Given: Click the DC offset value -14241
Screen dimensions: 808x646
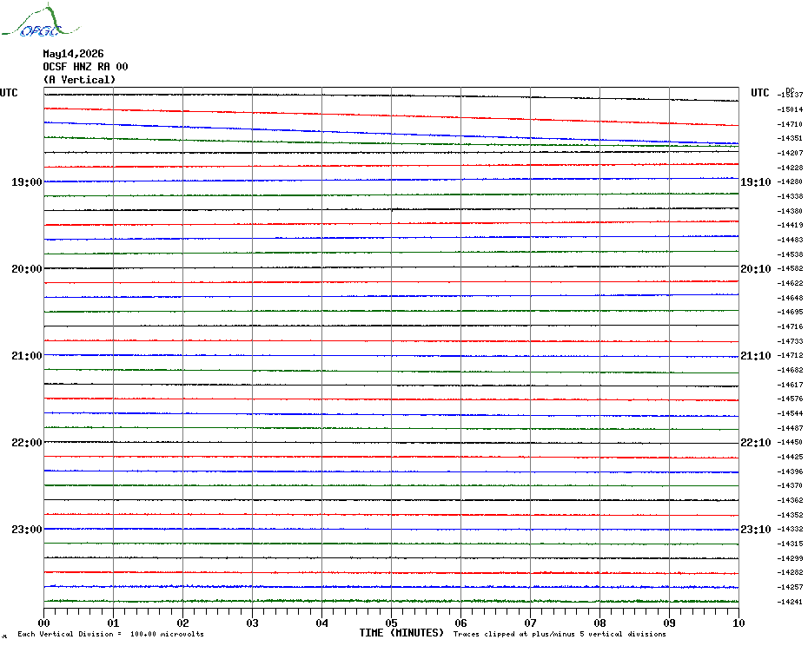Looking at the screenshot, I should tap(790, 602).
